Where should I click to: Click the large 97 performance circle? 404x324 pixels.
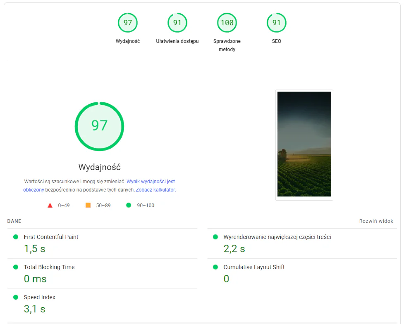(99, 126)
